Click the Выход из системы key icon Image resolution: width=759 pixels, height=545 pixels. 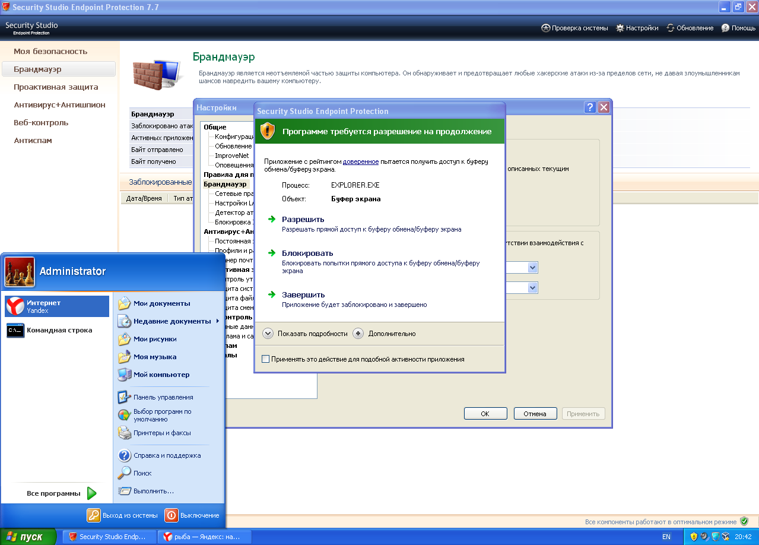[94, 515]
